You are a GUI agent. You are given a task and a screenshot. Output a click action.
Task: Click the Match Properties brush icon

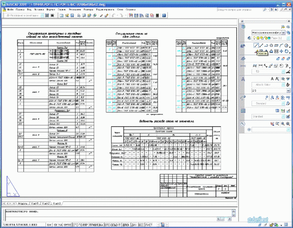pos(101,16)
